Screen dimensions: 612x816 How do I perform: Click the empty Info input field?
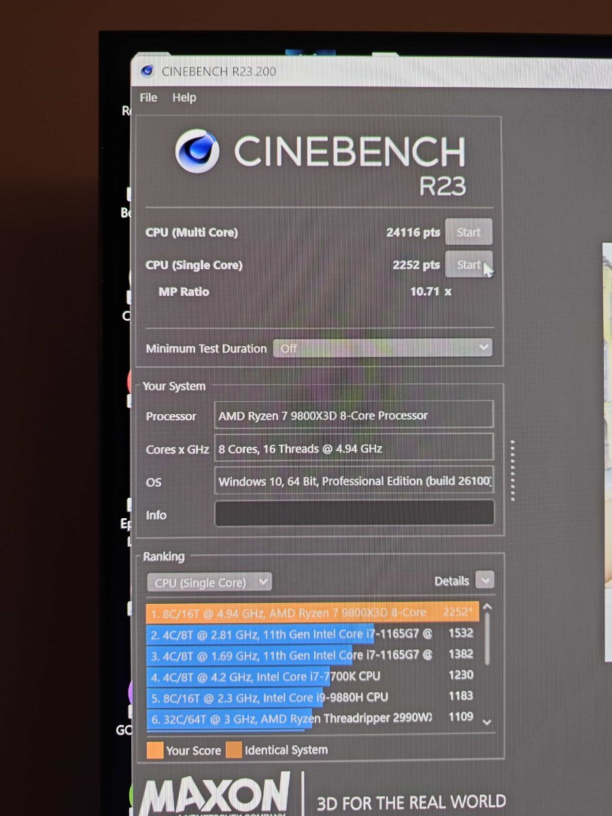coord(354,513)
